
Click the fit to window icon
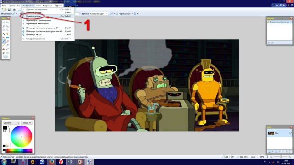267,157
